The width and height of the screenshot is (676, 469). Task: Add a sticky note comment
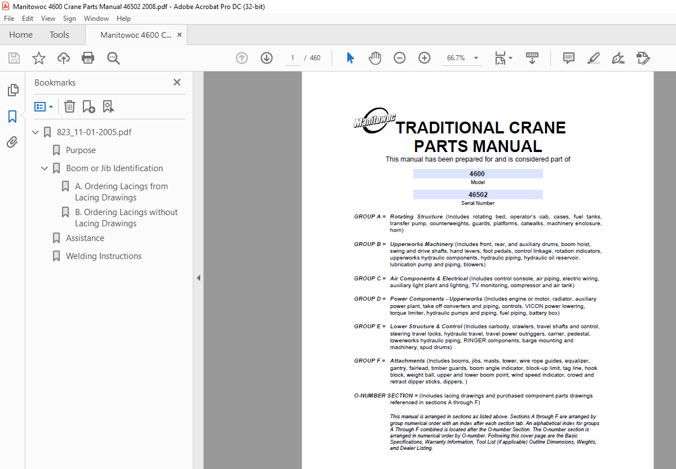(x=569, y=58)
